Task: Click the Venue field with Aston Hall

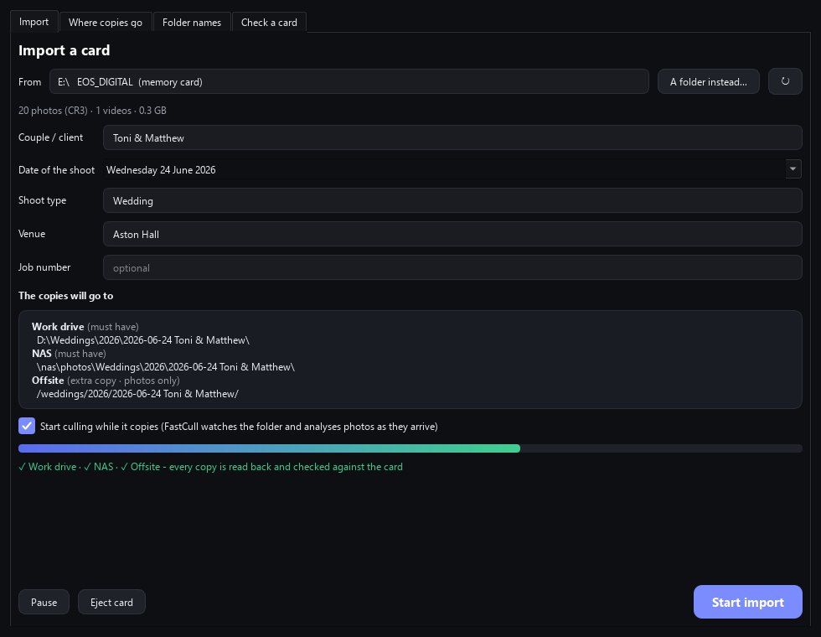Action: tap(452, 234)
